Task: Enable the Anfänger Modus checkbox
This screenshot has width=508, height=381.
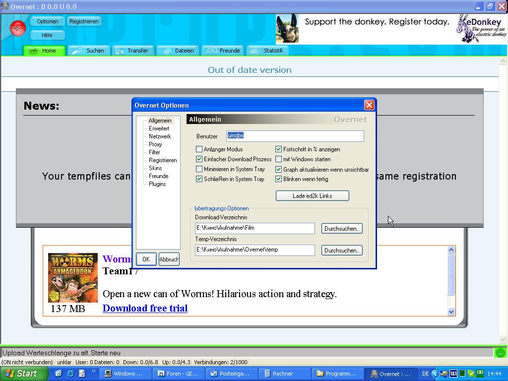Action: pyautogui.click(x=199, y=149)
